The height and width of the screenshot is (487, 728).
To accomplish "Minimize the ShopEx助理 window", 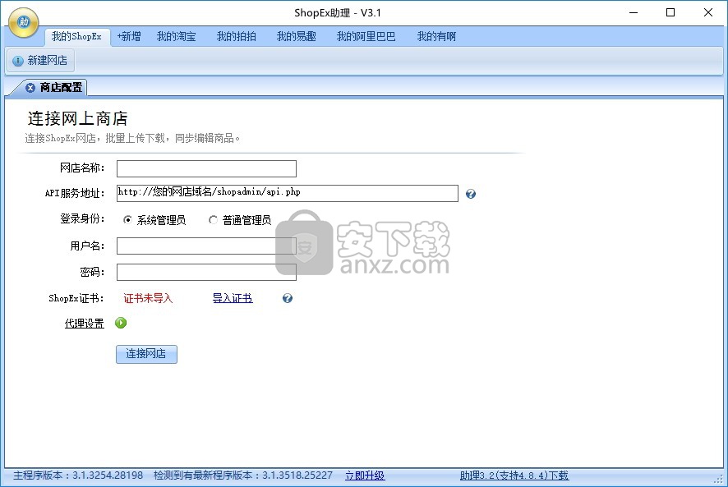I will tap(634, 12).
